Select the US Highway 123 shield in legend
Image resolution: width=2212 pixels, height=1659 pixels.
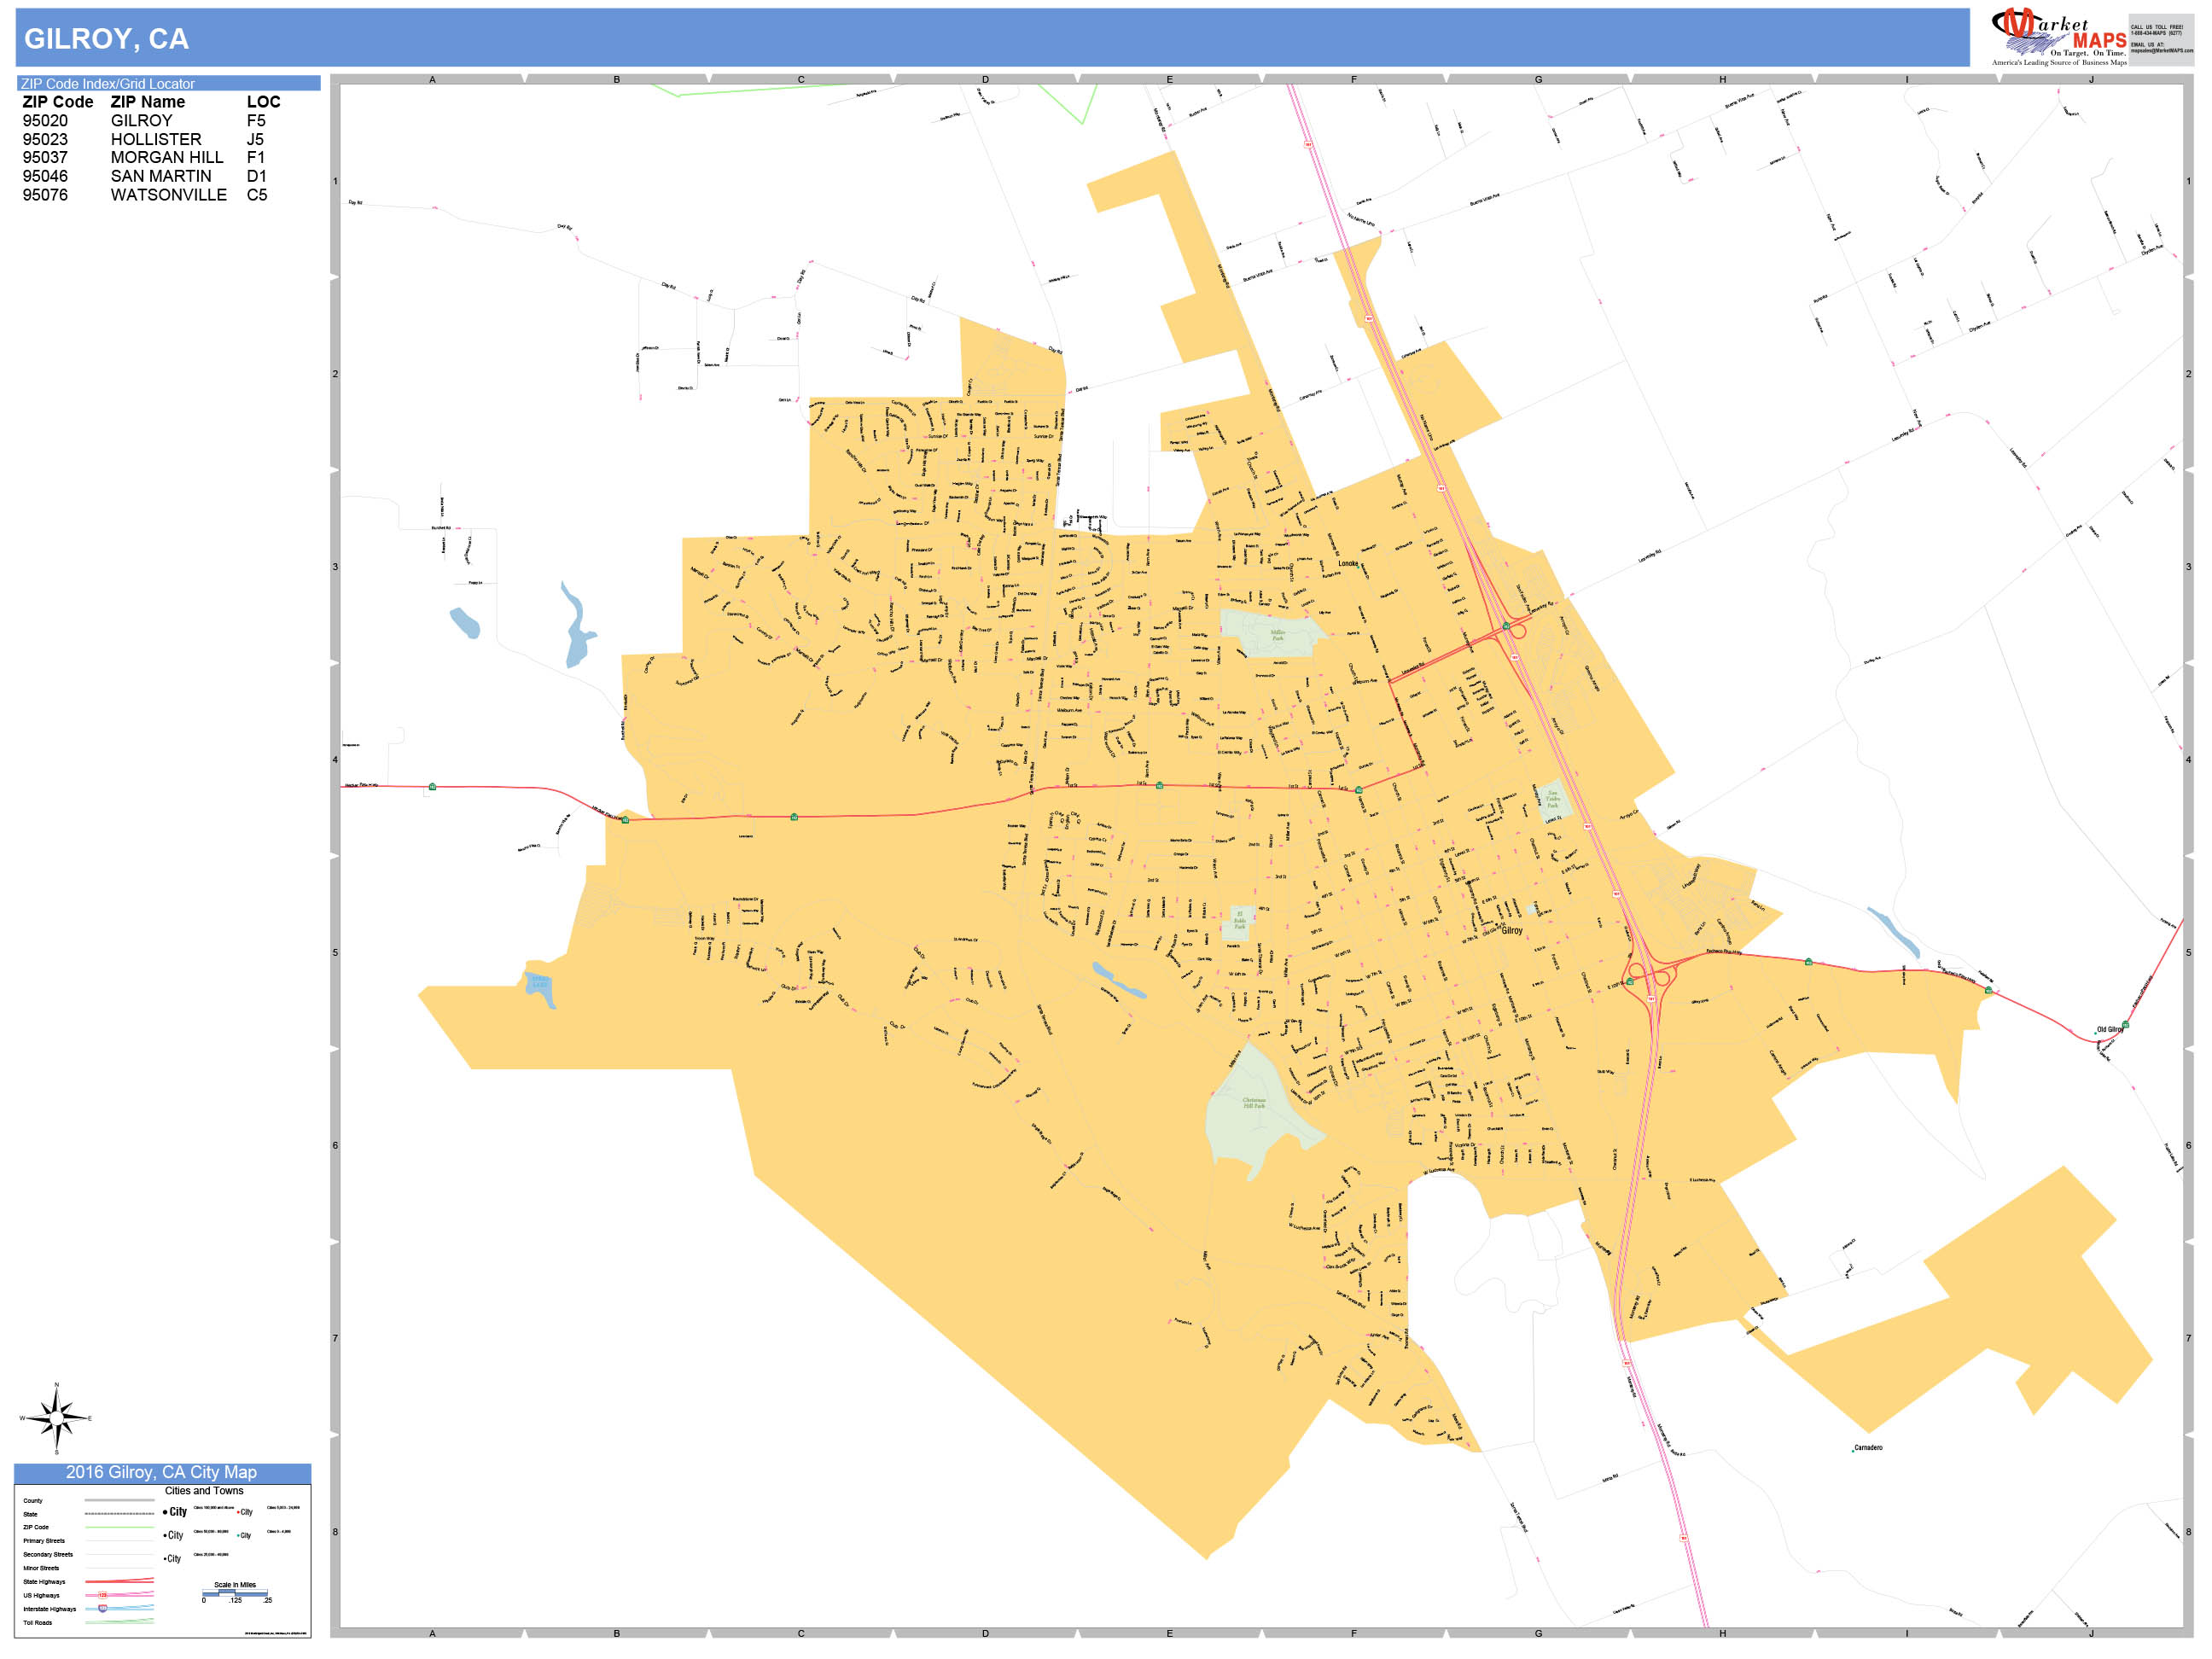[x=103, y=1595]
